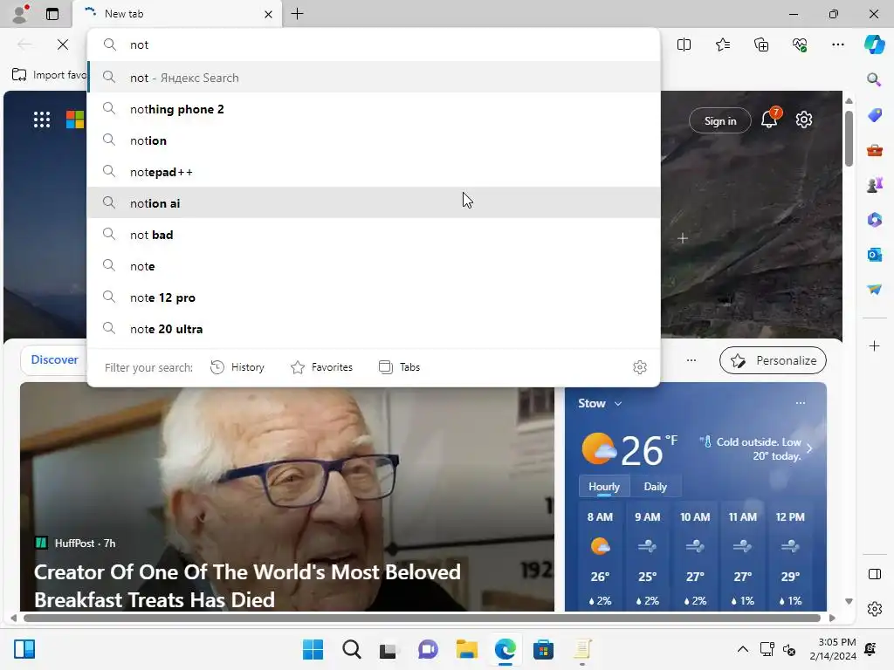
Task: Open Microsoft Store from taskbar
Action: pos(543,649)
